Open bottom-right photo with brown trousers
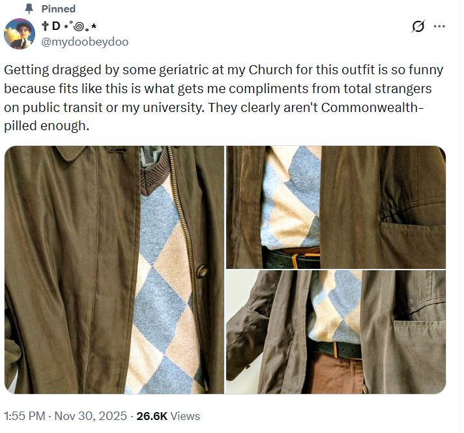 click(336, 332)
